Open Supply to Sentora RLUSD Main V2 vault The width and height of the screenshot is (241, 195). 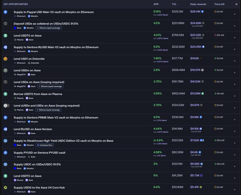(x=56, y=47)
